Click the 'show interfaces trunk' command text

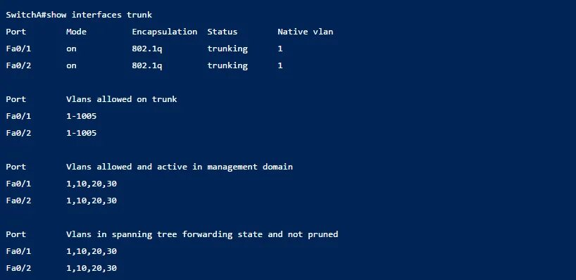click(99, 15)
